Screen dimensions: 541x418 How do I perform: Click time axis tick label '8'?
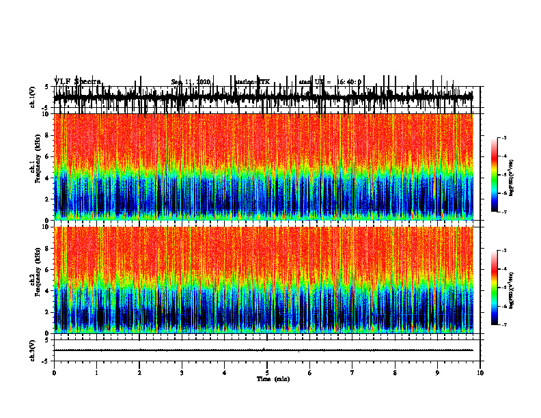[x=395, y=373]
